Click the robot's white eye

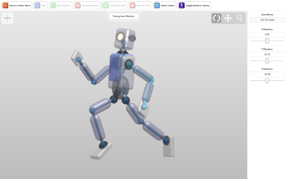[x=120, y=37]
